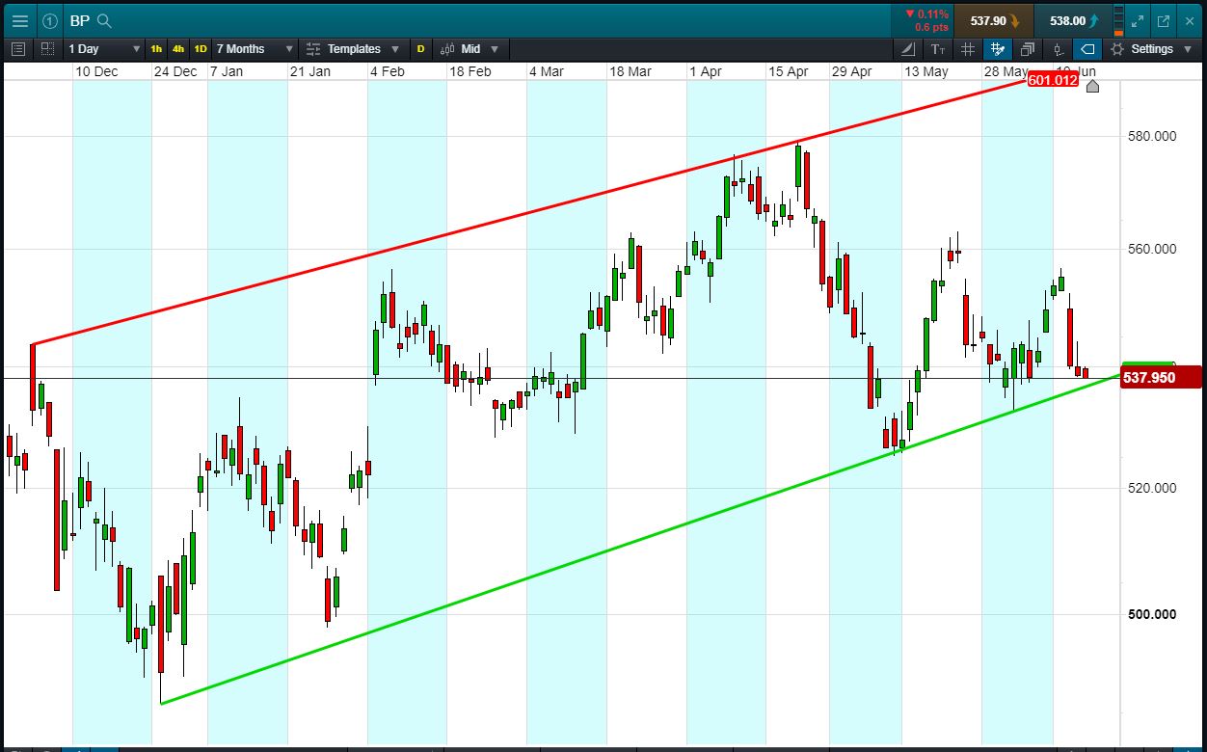The width and height of the screenshot is (1207, 752).
Task: Select the drawing tools triangle icon
Action: (908, 48)
